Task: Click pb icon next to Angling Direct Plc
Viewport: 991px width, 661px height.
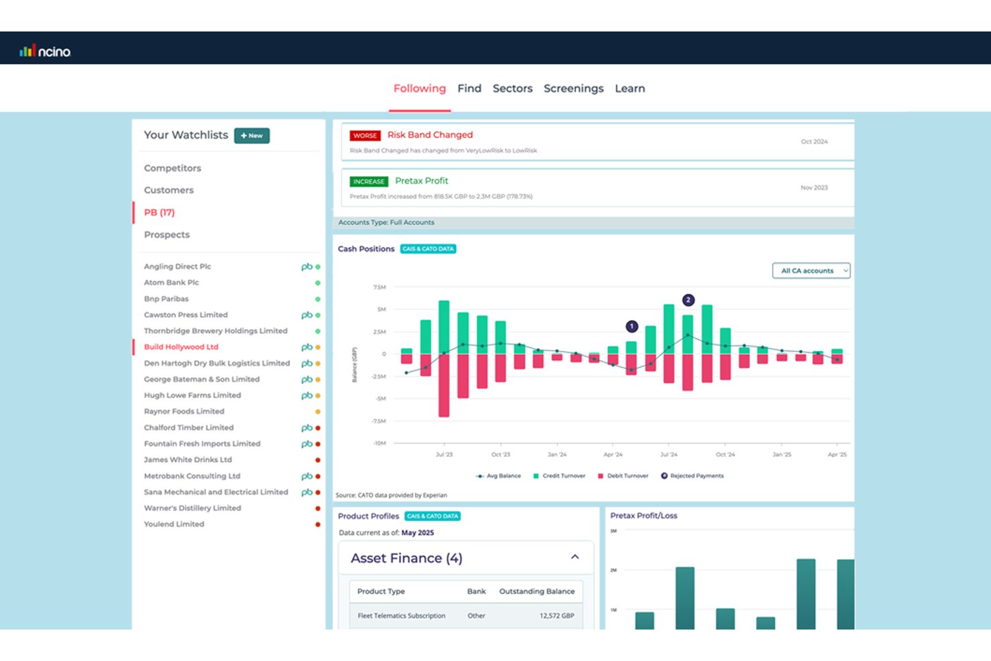Action: click(x=307, y=267)
